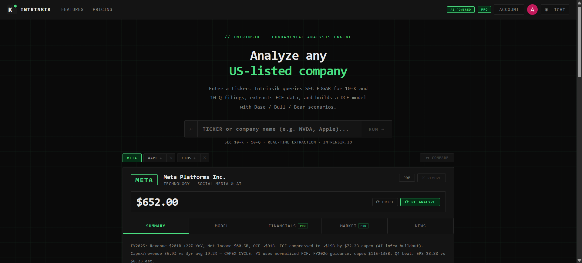Open the News tab
This screenshot has height=263, width=582.
pos(420,226)
